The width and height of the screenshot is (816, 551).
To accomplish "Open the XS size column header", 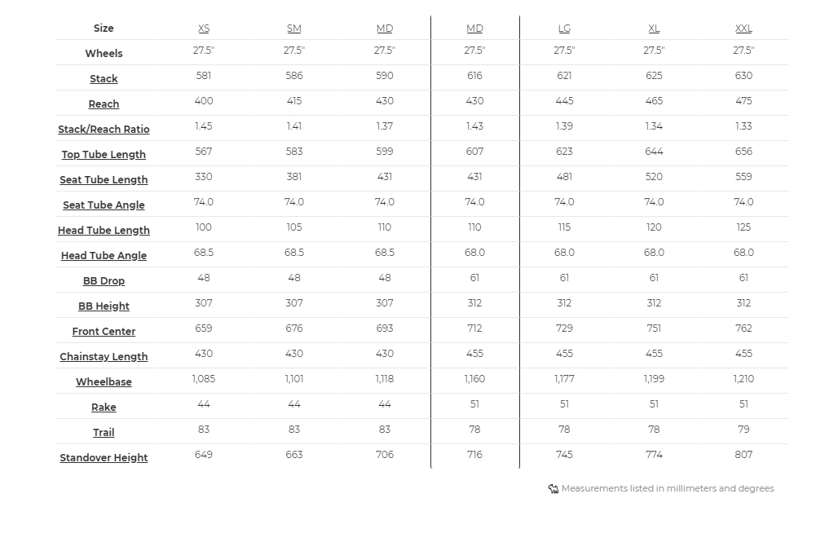I will [x=204, y=29].
